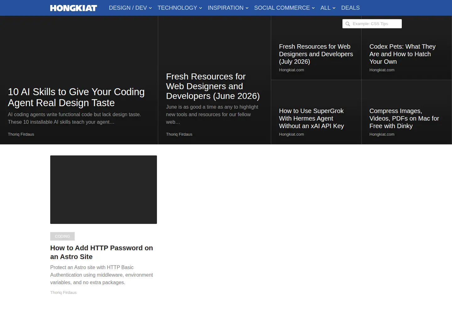
Task: Open 'Fresh Resources... (July 2026)' article
Action: pyautogui.click(x=316, y=54)
